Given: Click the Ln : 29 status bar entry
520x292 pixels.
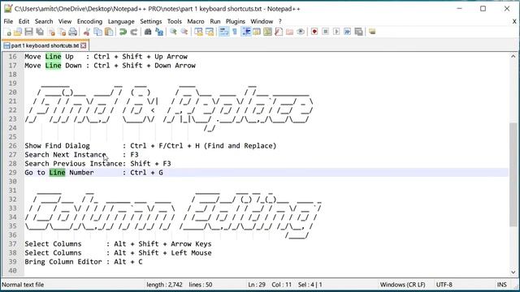Looking at the screenshot, I should (257, 285).
